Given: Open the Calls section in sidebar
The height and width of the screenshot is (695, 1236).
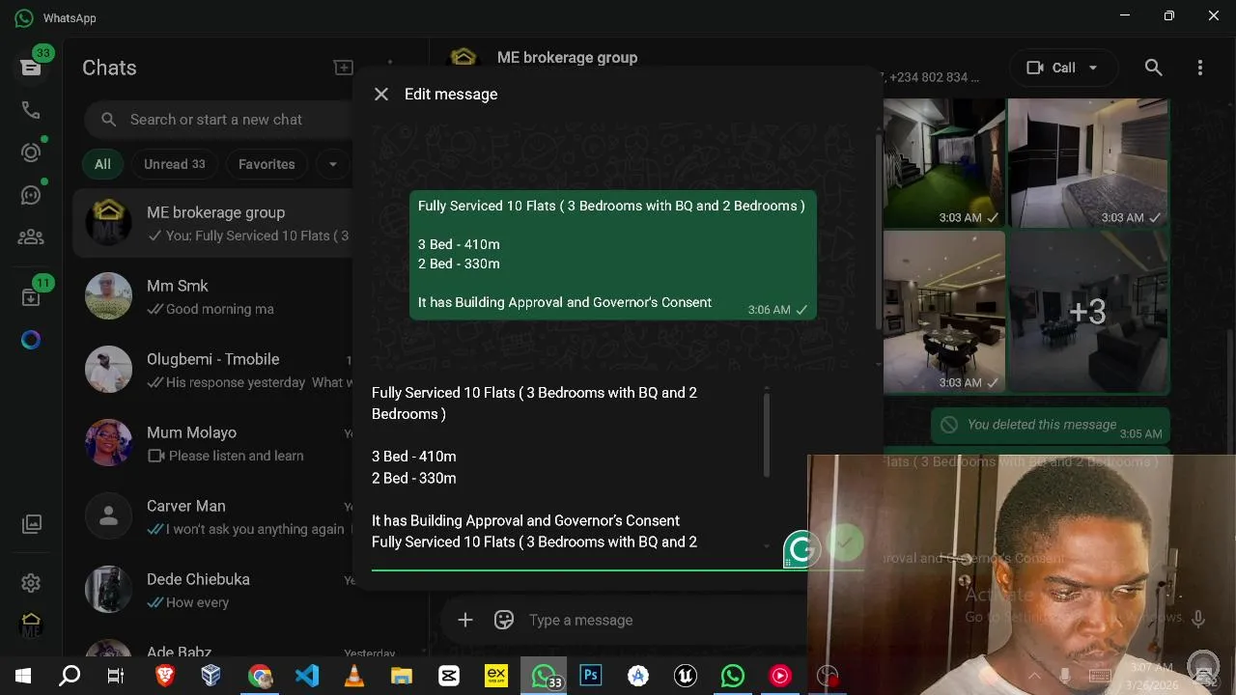Looking at the screenshot, I should (x=31, y=110).
